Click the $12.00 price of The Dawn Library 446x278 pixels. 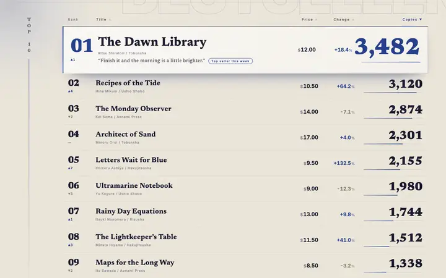click(307, 49)
